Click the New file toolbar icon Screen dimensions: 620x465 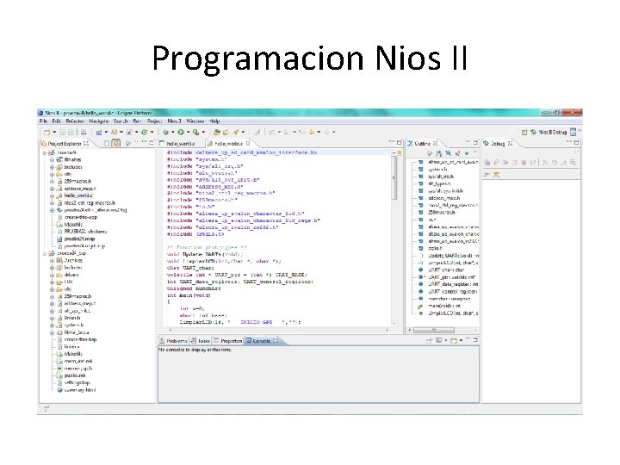coord(46,132)
